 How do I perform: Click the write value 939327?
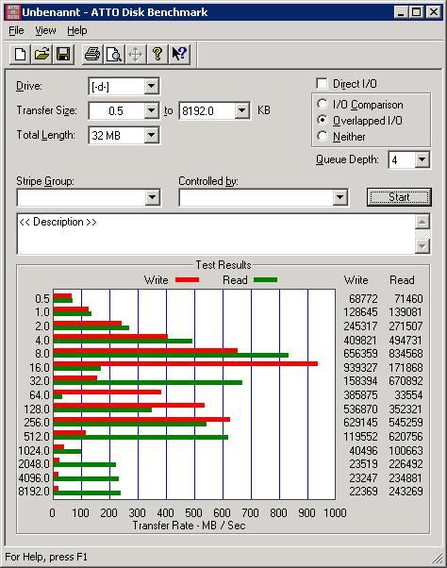(360, 367)
